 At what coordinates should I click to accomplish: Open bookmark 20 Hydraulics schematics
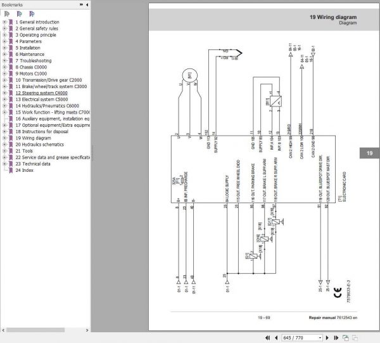click(x=39, y=145)
